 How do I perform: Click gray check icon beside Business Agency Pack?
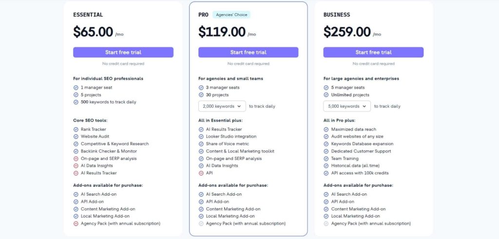[x=326, y=223]
